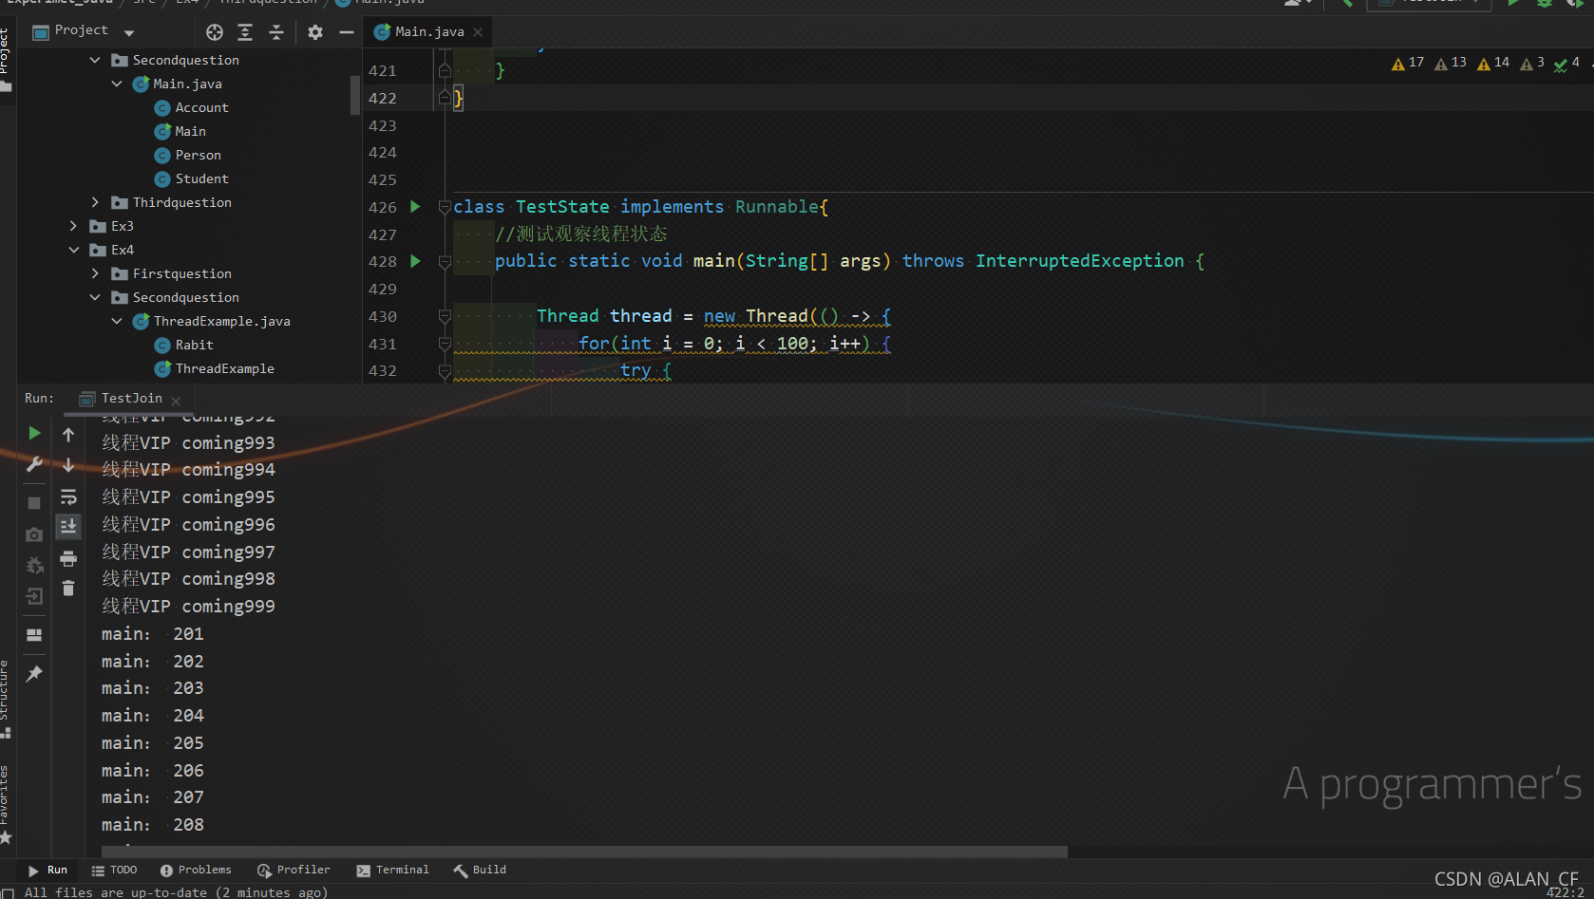The image size is (1594, 899).
Task: Toggle scroll to end of console
Action: click(x=68, y=526)
